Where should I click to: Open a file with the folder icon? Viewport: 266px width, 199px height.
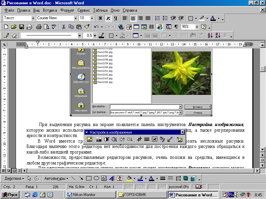(x=14, y=27)
